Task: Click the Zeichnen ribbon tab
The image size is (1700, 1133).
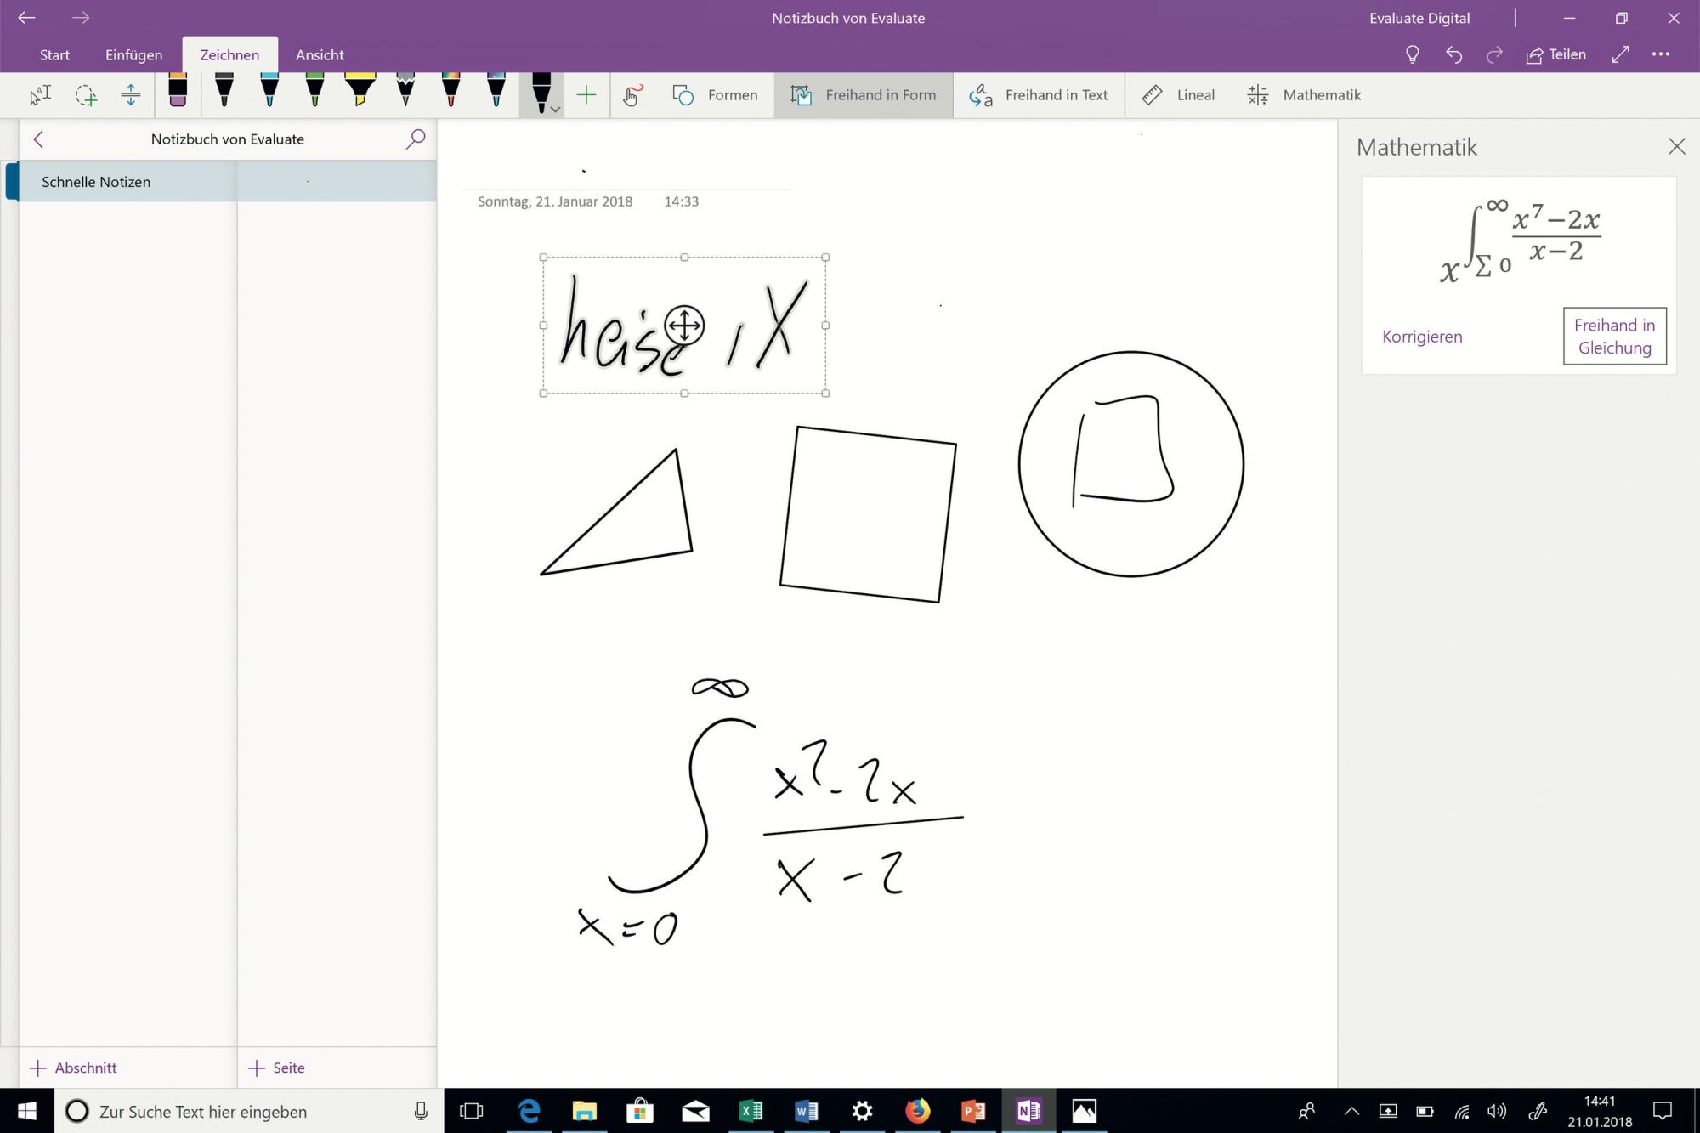Action: [x=229, y=53]
